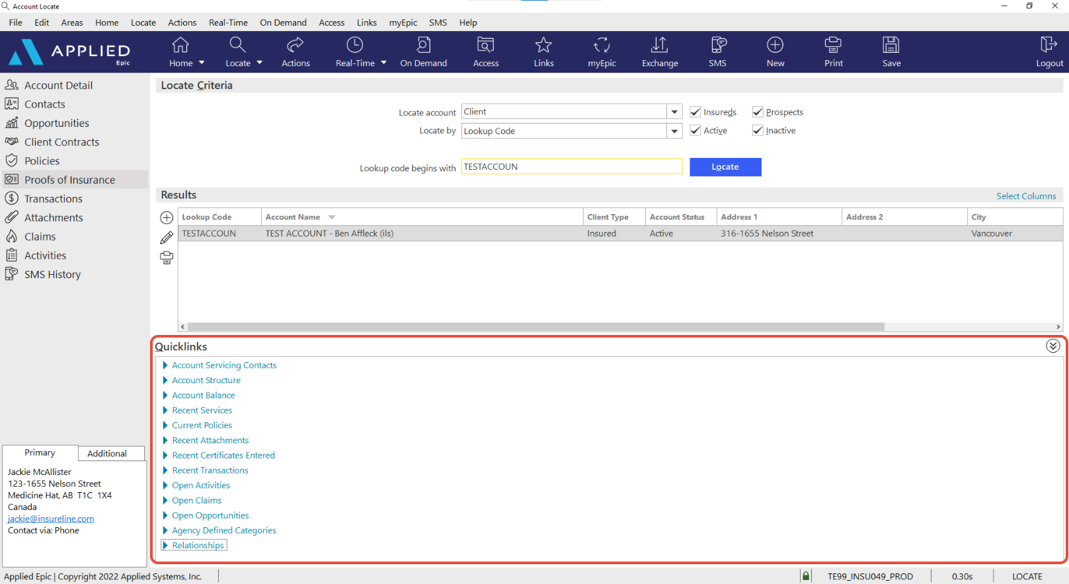Open the Areas menu
1069x584 pixels.
click(x=72, y=22)
